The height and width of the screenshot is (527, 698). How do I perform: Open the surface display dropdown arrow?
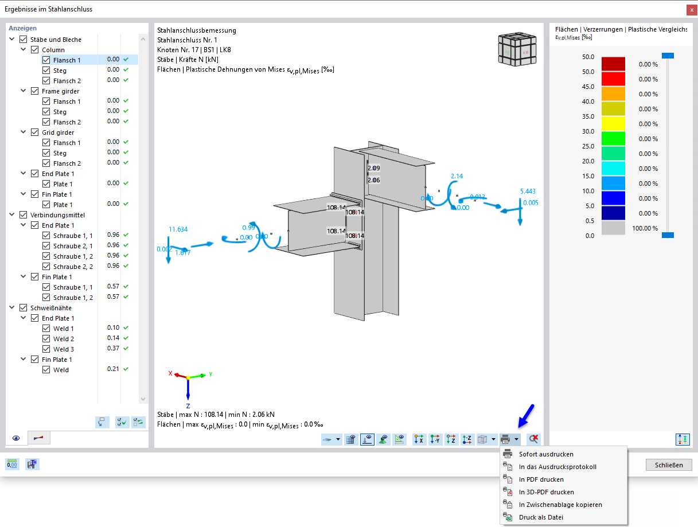(x=338, y=439)
